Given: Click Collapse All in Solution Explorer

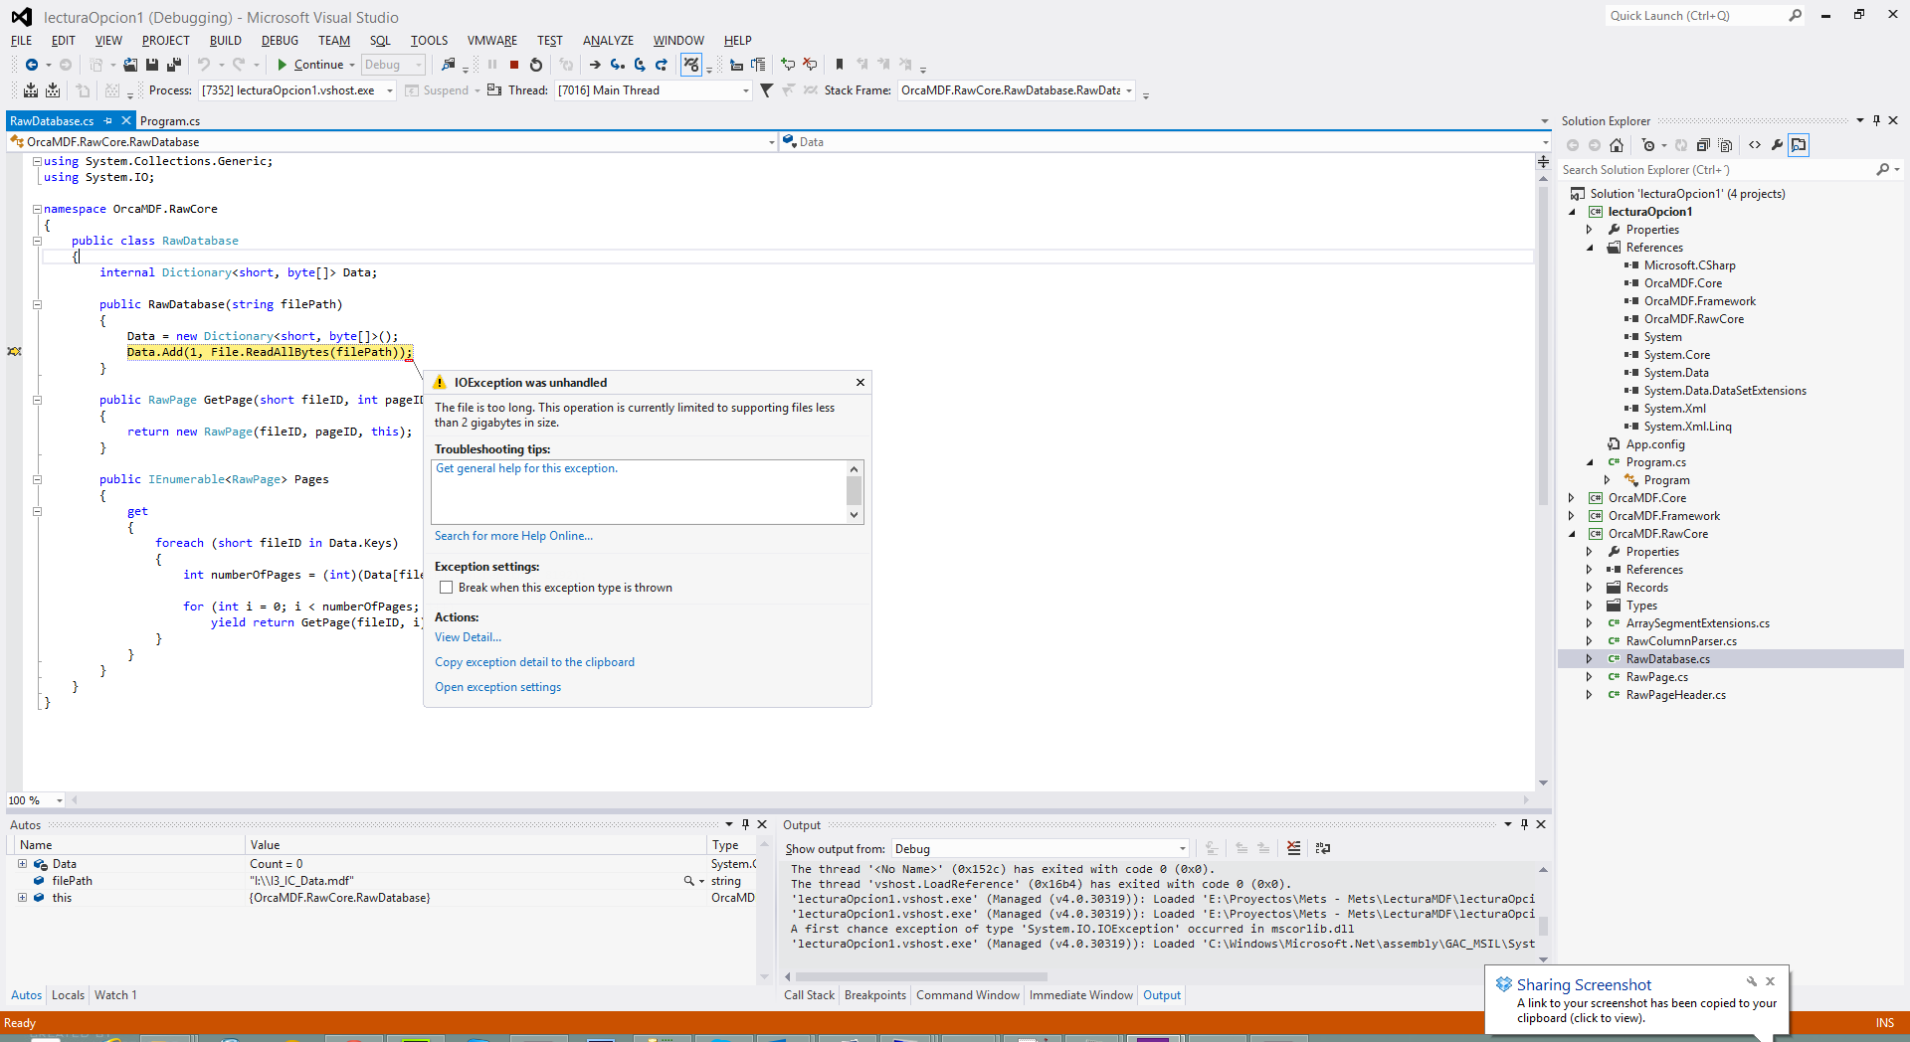Looking at the screenshot, I should point(1703,145).
